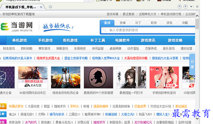Viewport: 213px width, 124px height.
Task: Open the 太吾绘卷促织攻略 hot link
Action: tap(136, 58)
